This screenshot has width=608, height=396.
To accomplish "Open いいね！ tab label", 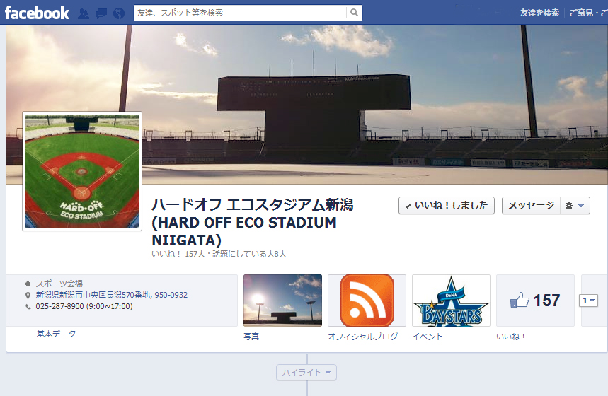I will click(x=511, y=337).
